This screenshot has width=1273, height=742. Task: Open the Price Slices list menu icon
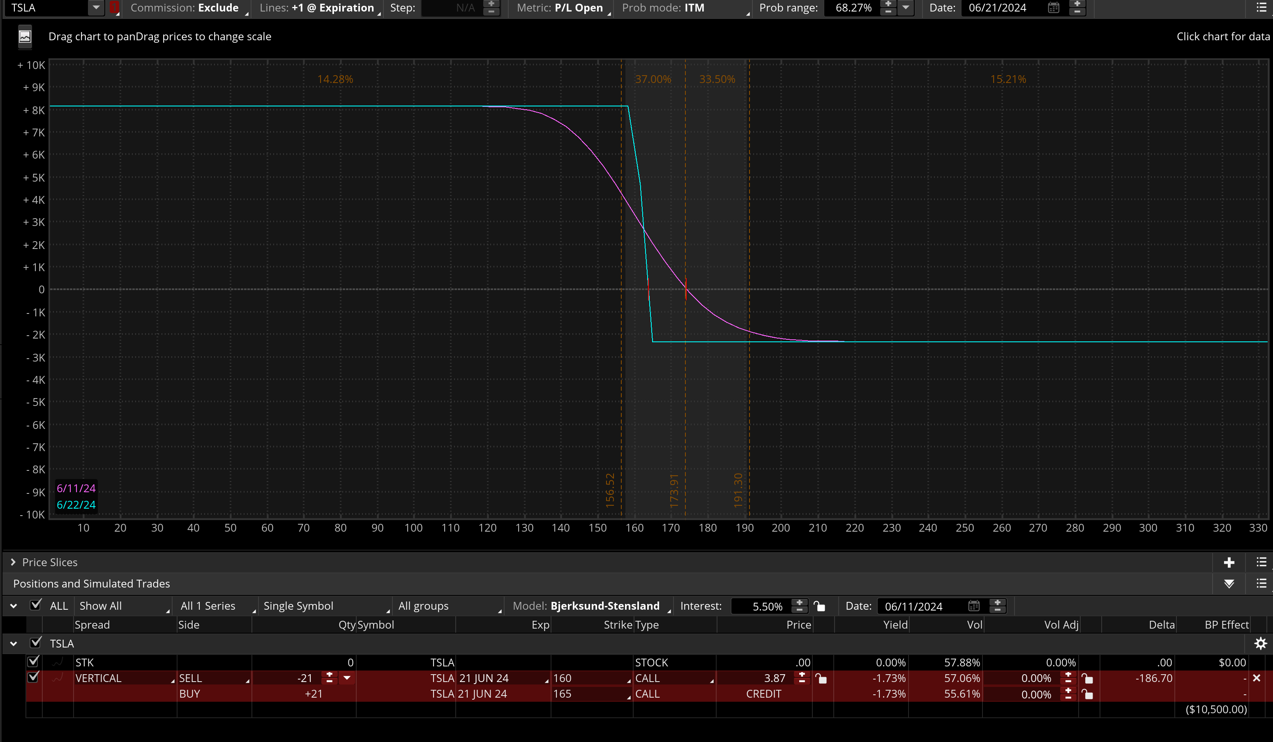[x=1261, y=562]
